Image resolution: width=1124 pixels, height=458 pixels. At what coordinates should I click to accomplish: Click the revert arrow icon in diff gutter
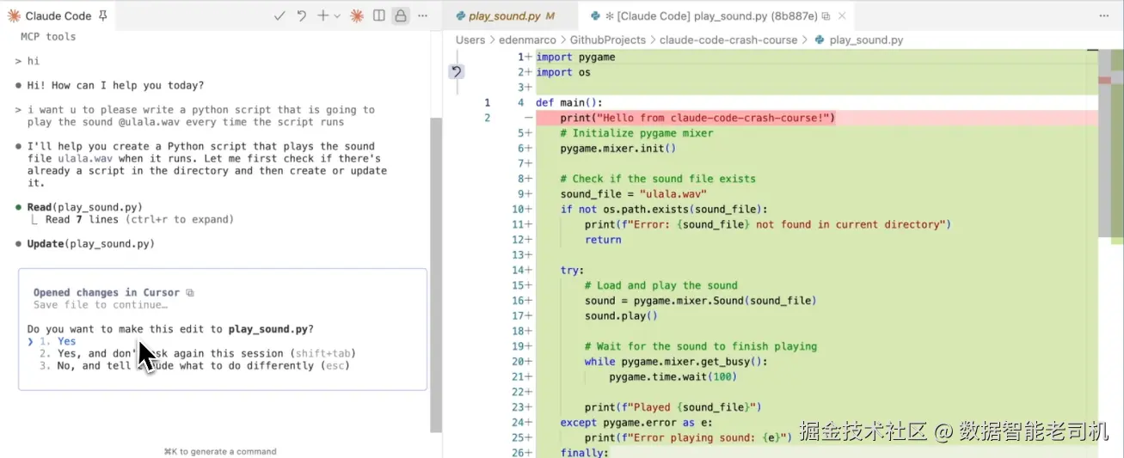click(x=457, y=71)
